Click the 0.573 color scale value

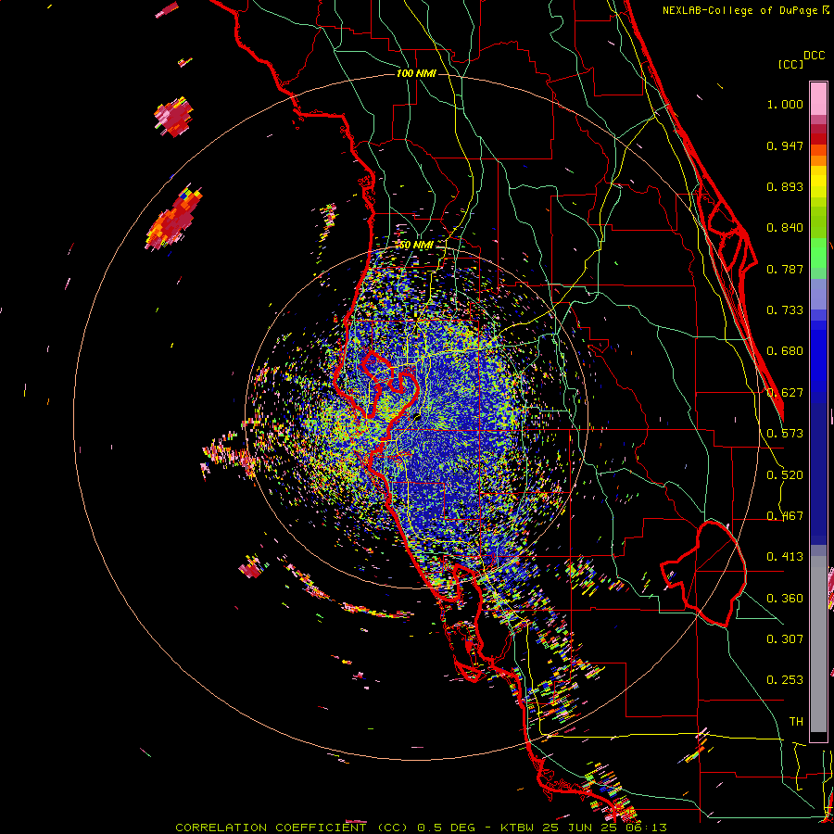(785, 434)
